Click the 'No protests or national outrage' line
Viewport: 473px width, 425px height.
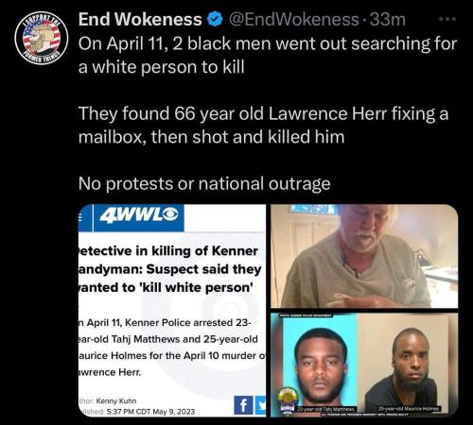204,184
